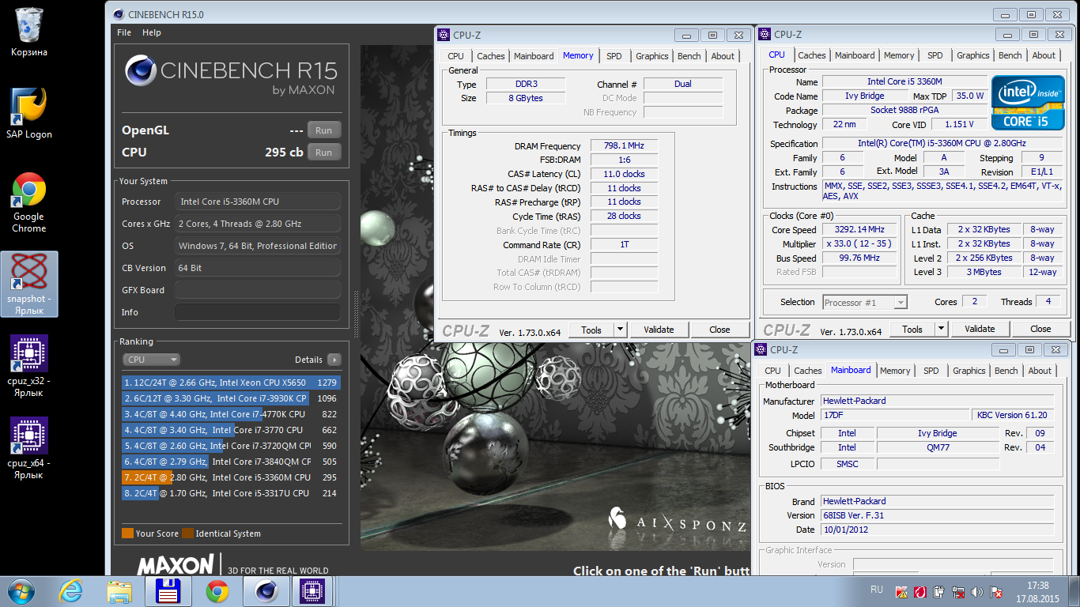Open Graphics tab in CPU-Z Memory window
Image resolution: width=1080 pixels, height=607 pixels.
(x=652, y=56)
